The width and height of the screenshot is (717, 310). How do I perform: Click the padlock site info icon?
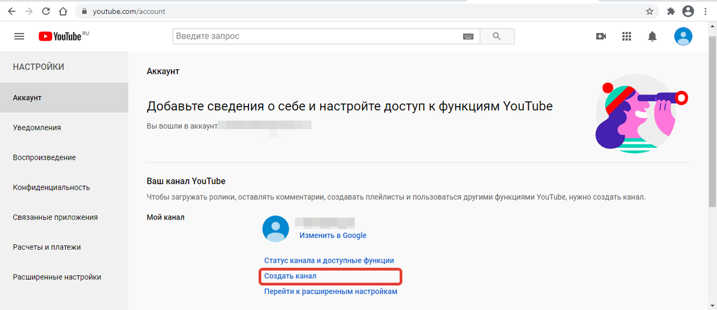(84, 11)
